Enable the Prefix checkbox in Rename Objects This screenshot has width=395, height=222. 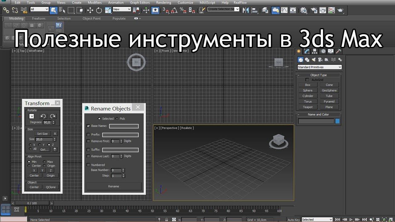tap(89, 135)
